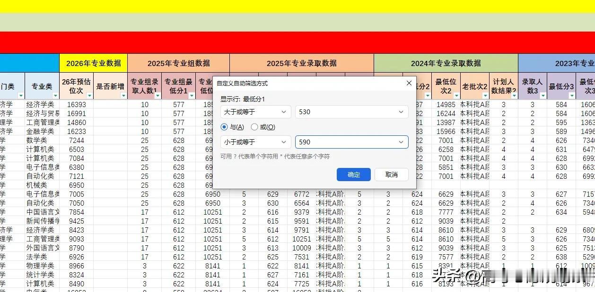Select the 2023 score cell showing 631
Image resolution: width=595 pixels, height=292 pixels.
pos(561,150)
